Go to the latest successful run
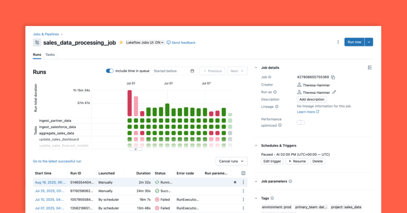 click(x=57, y=161)
